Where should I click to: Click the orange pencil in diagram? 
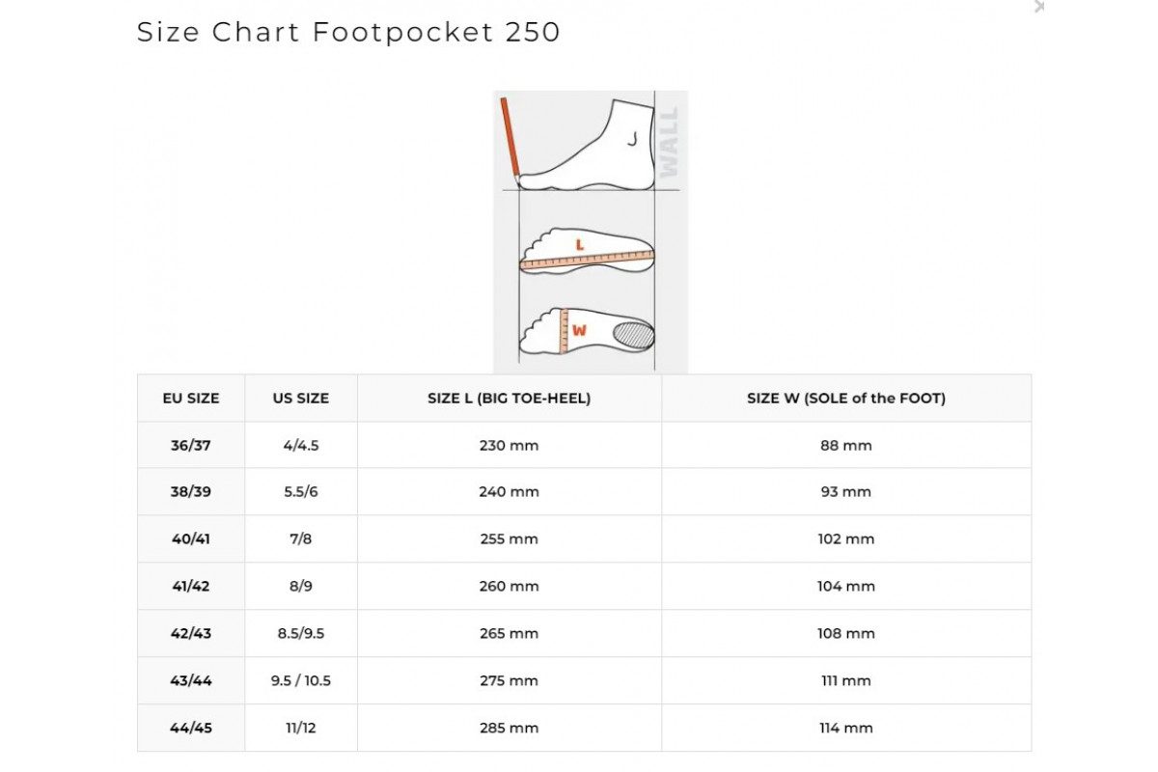click(x=510, y=139)
